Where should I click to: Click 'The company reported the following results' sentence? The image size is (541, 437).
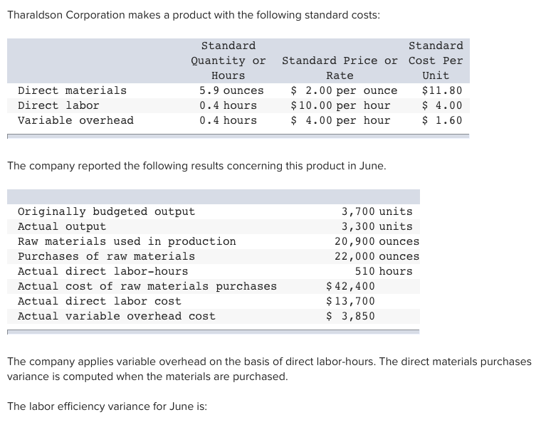[x=196, y=166]
